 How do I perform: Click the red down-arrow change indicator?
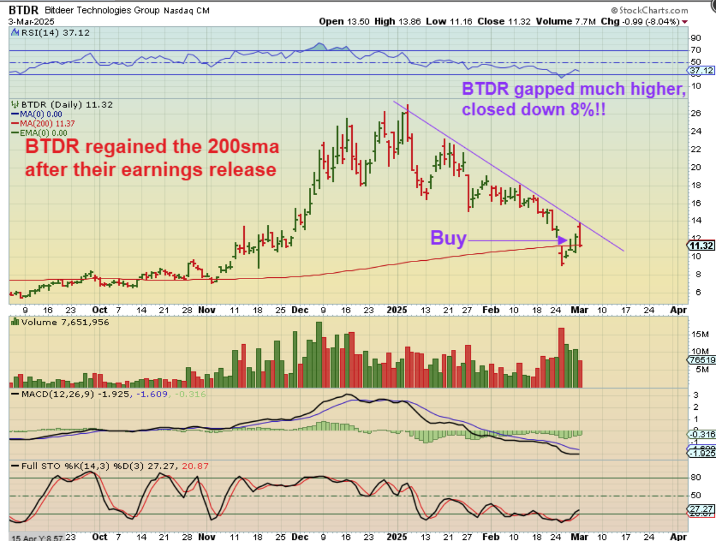pos(685,22)
